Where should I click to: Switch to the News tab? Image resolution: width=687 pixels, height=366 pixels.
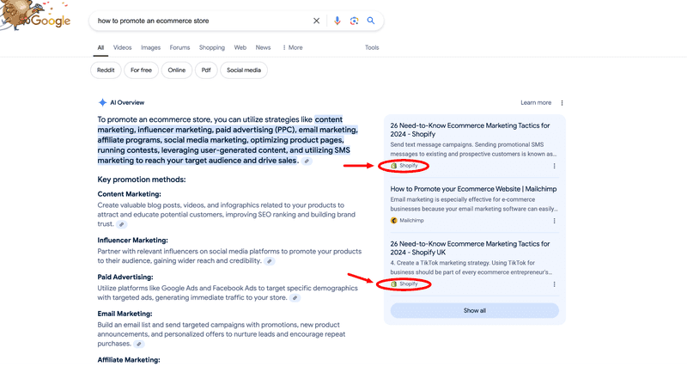[263, 48]
